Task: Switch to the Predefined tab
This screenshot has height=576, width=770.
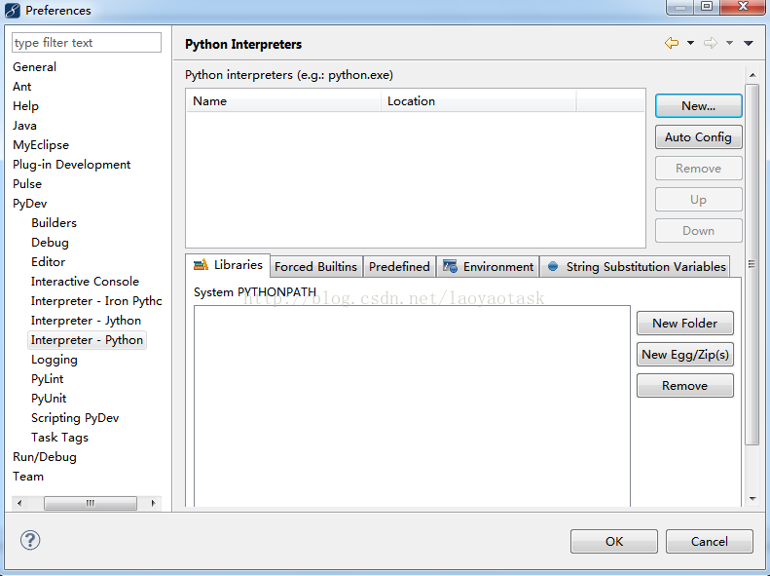Action: 399,267
